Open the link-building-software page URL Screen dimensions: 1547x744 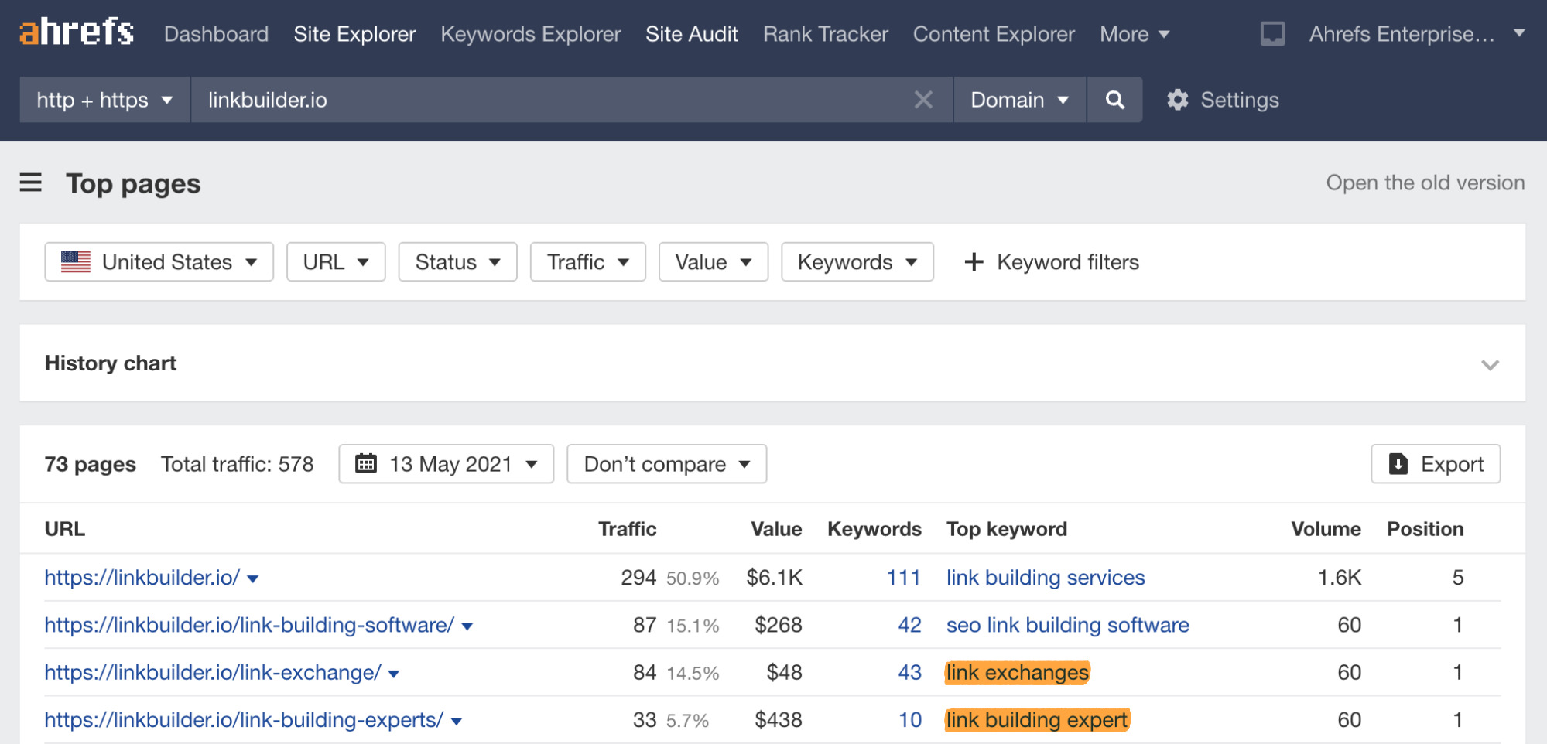pos(248,625)
